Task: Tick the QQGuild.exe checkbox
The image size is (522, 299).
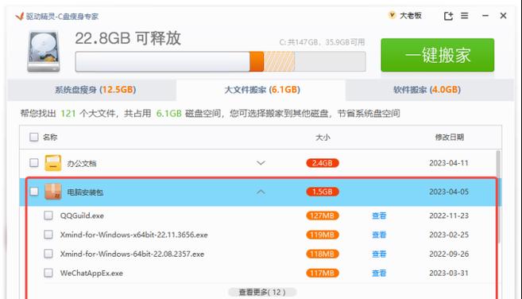Action: (48, 216)
